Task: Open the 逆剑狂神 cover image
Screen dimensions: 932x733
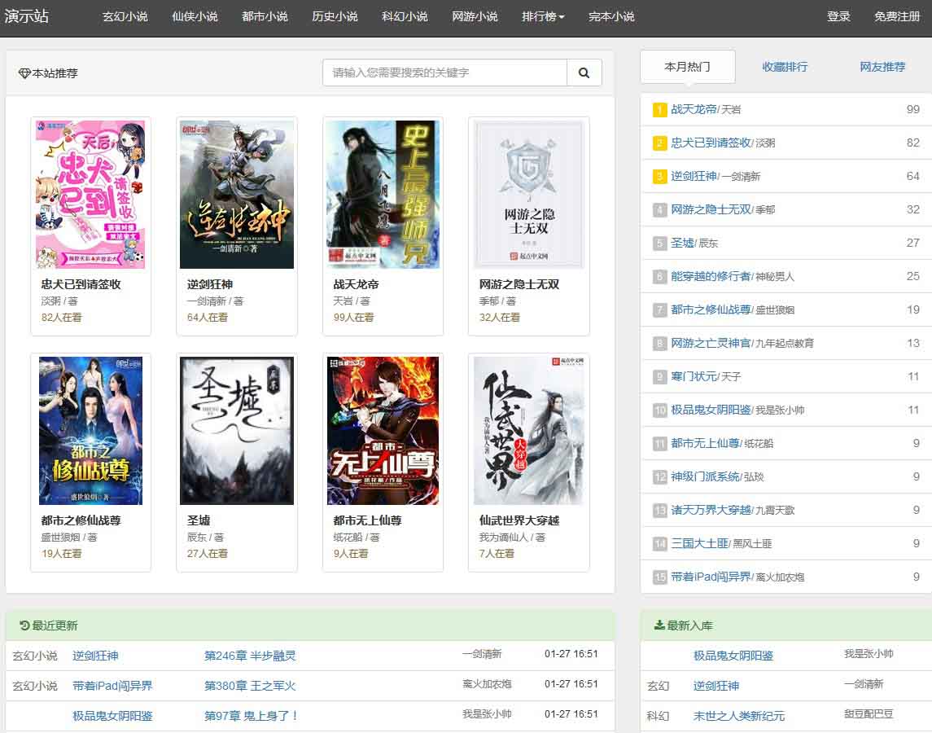Action: click(x=236, y=195)
